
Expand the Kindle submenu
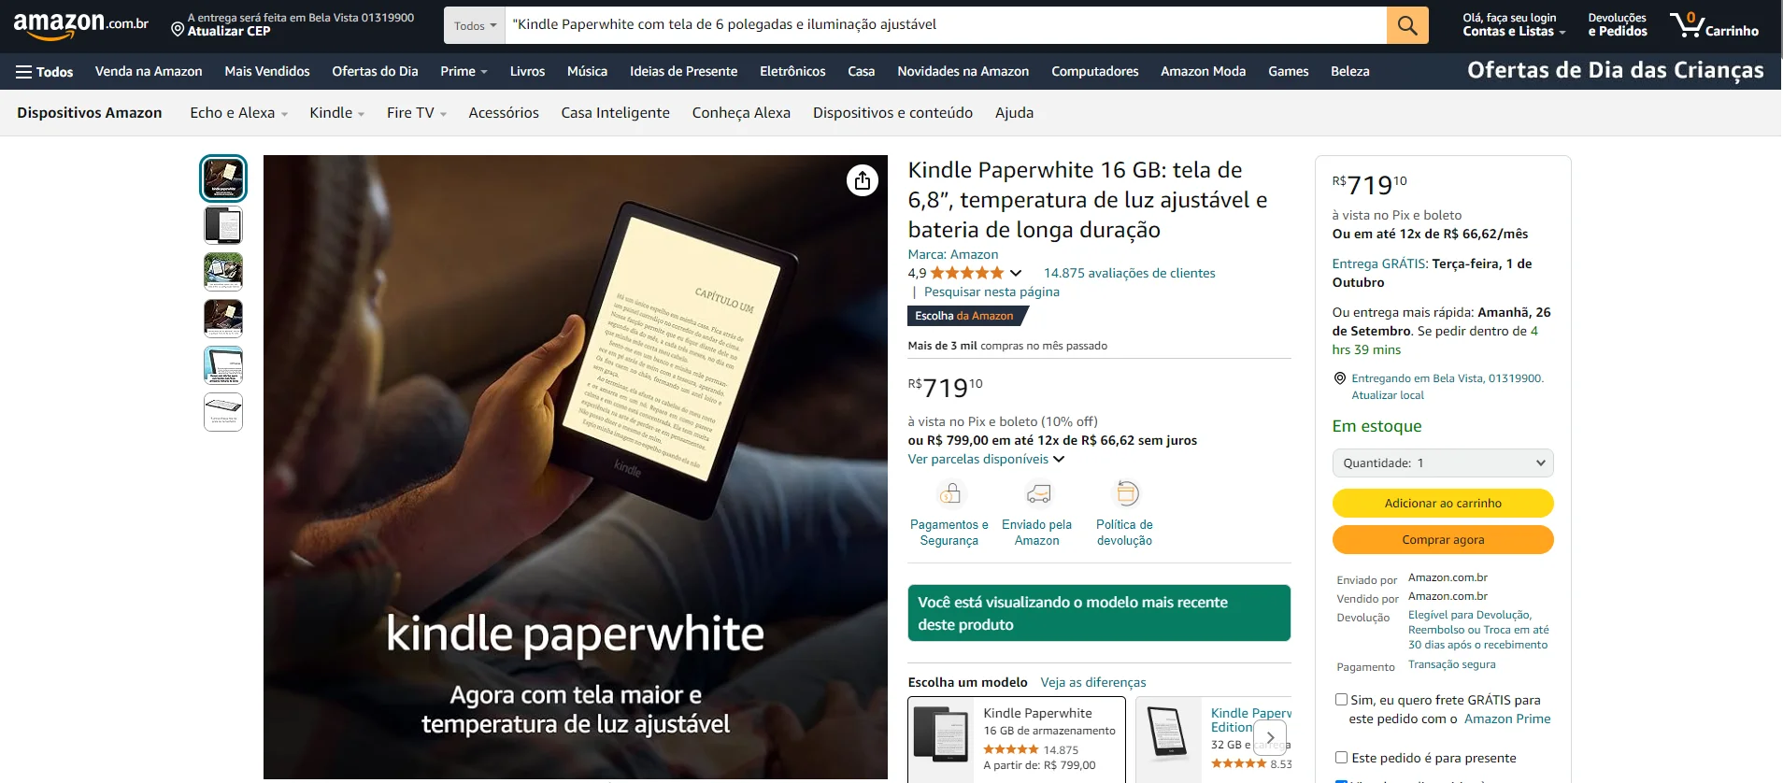[x=336, y=113]
